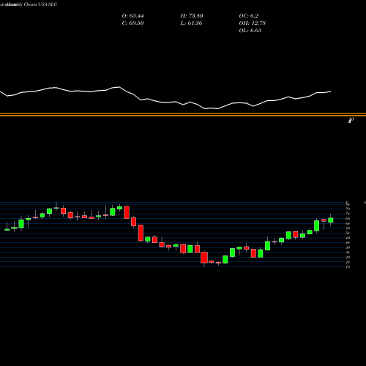Image resolution: width=366 pixels, height=366 pixels.
Task: Click the 54 label on price axis
Action: (x=348, y=233)
